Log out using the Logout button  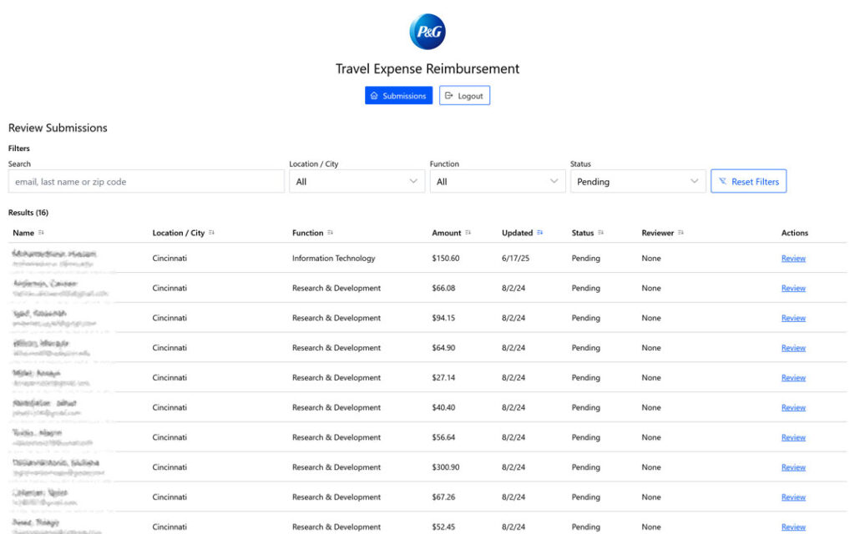[x=464, y=95]
